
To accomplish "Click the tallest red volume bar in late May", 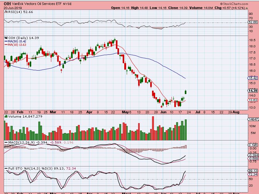I will [153, 128].
